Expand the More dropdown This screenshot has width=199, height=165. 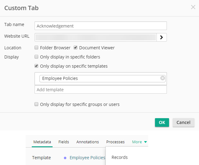click(139, 142)
